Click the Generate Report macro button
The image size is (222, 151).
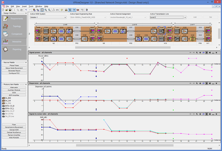coord(14,71)
